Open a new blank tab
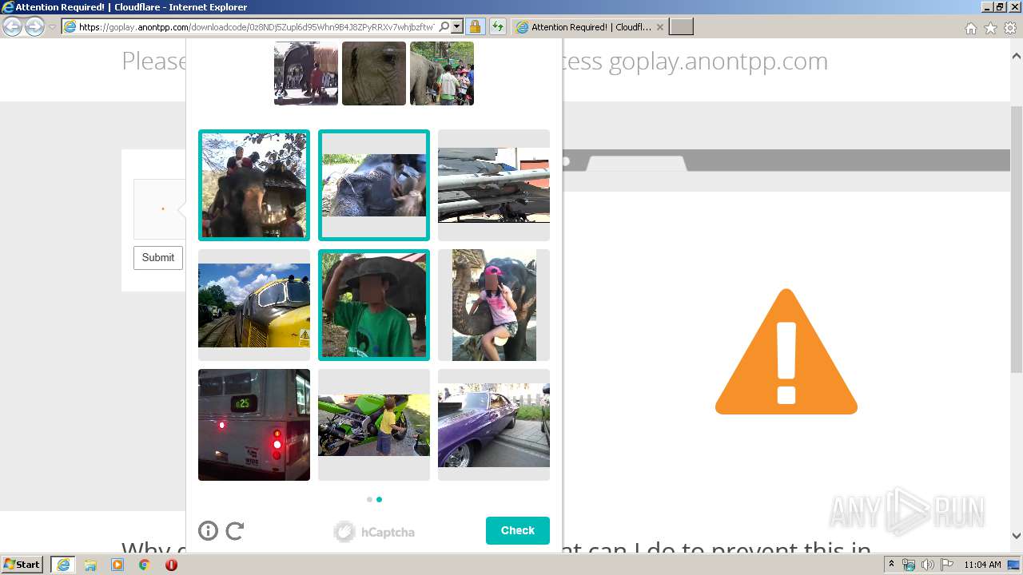The image size is (1023, 575). (x=681, y=27)
